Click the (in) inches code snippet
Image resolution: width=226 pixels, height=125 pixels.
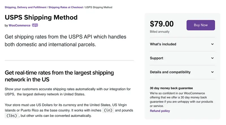(x=108, y=110)
